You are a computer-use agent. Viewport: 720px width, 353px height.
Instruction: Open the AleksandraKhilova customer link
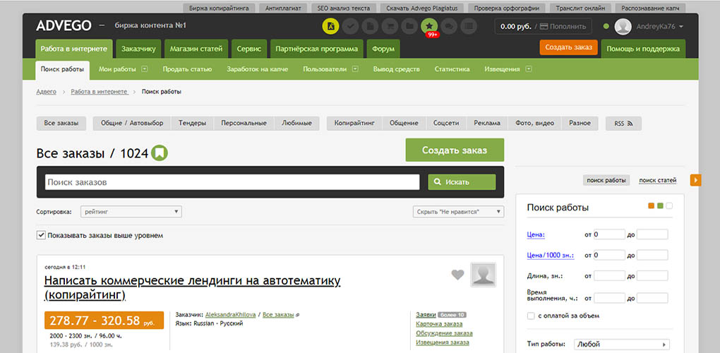(230, 315)
